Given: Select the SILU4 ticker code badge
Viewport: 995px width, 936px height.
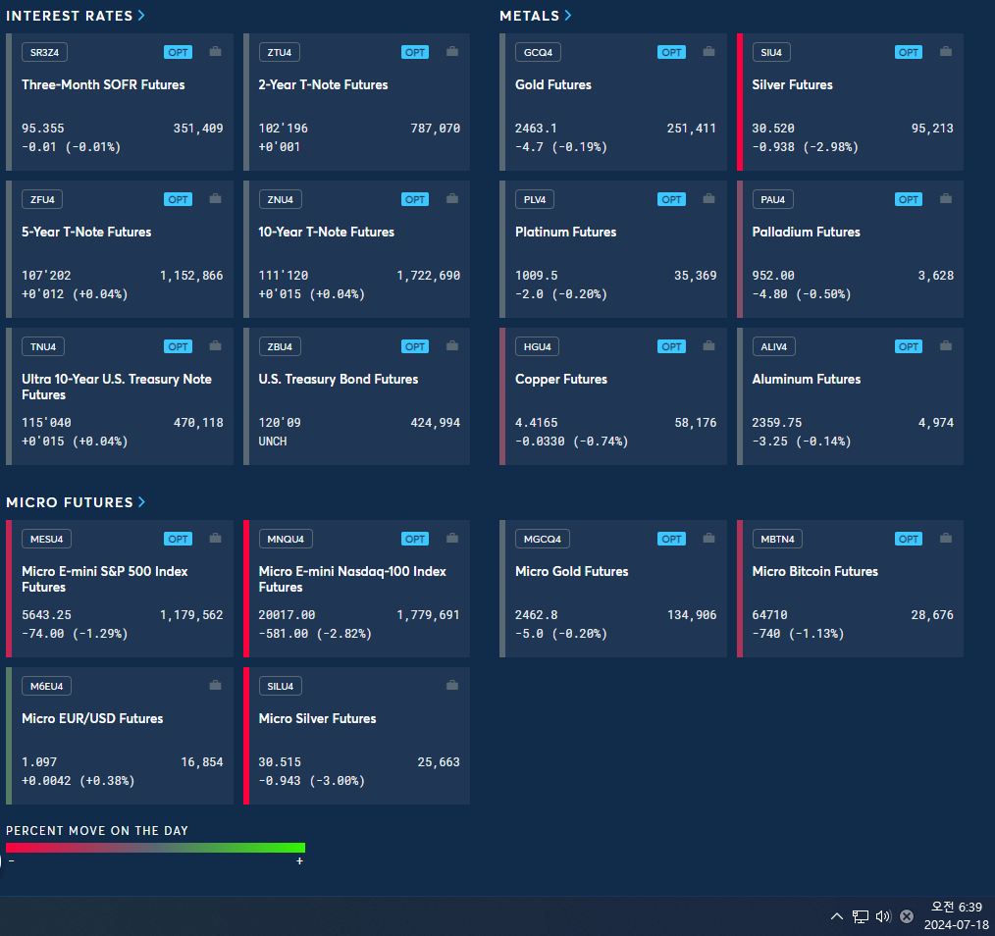Looking at the screenshot, I should [281, 686].
